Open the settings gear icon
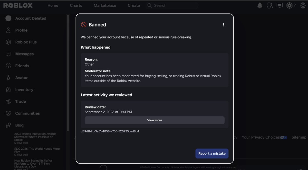 tap(303, 5)
